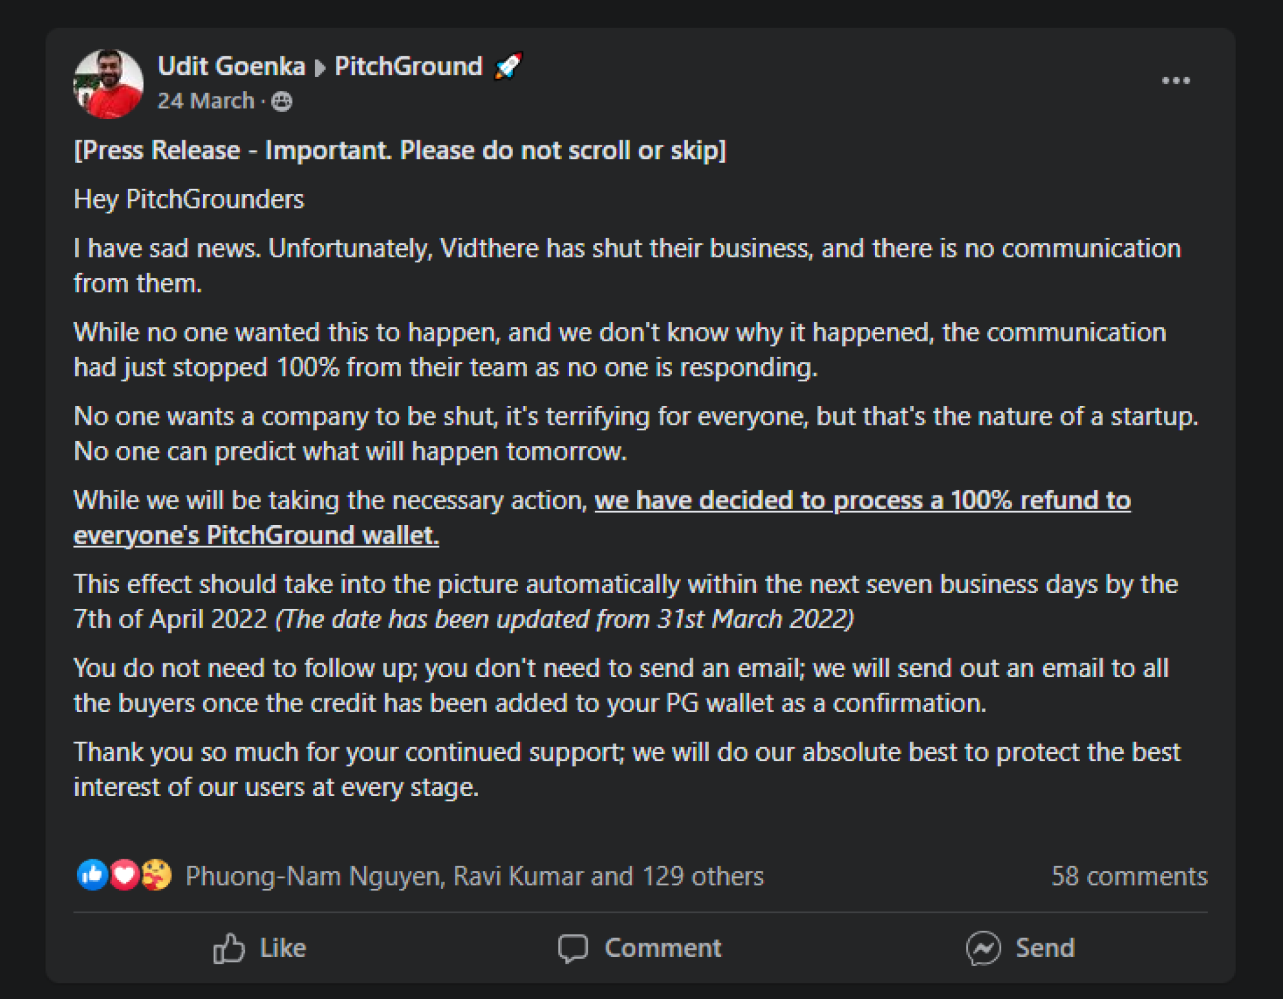This screenshot has height=999, width=1283.
Task: Click the audience privacy icon beside the date
Action: click(282, 101)
